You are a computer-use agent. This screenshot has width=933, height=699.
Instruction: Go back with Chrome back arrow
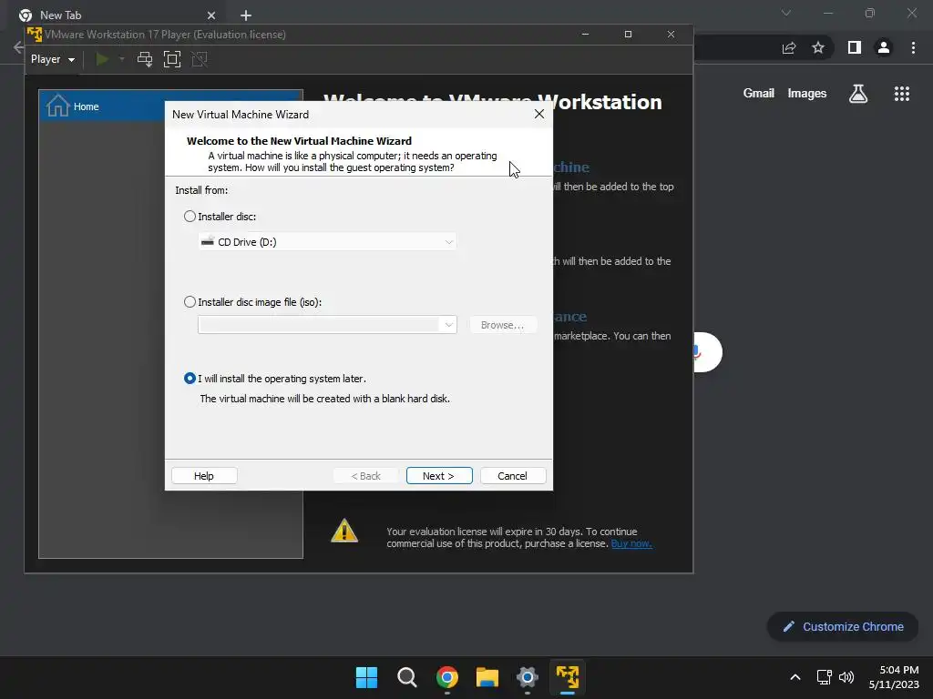coord(18,47)
